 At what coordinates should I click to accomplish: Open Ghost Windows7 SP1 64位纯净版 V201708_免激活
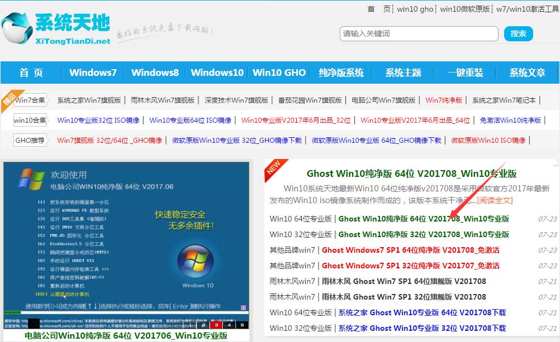click(x=411, y=250)
